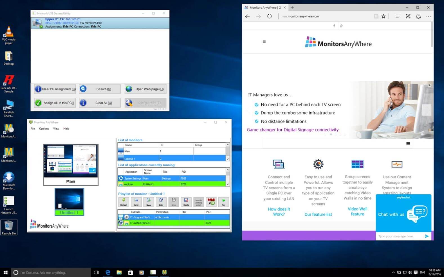The height and width of the screenshot is (277, 444).
Task: Open a new tab in Edge
Action: (x=292, y=8)
